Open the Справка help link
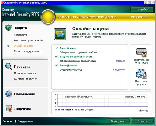156x126 pixels. tap(8, 121)
